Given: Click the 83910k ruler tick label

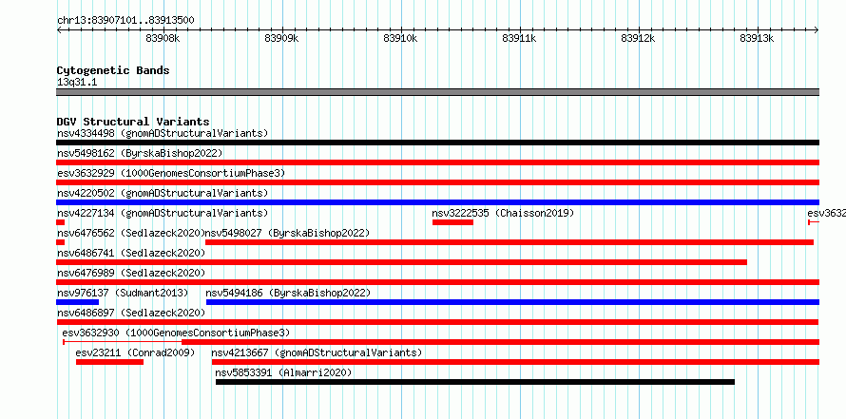Looking at the screenshot, I should pyautogui.click(x=400, y=38).
